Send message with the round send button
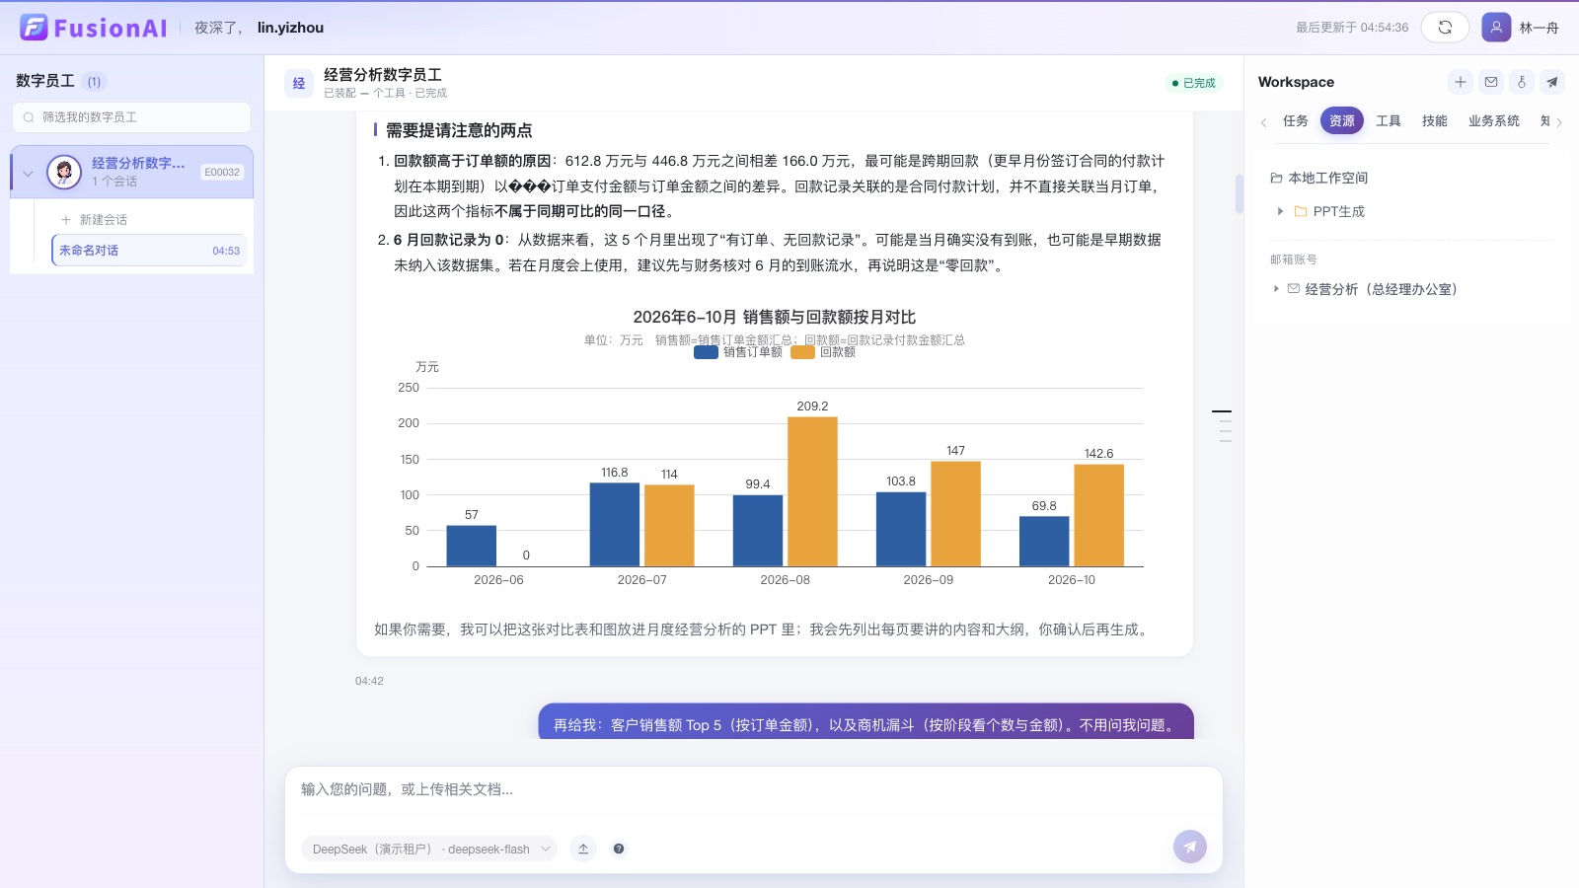 [x=1190, y=847]
